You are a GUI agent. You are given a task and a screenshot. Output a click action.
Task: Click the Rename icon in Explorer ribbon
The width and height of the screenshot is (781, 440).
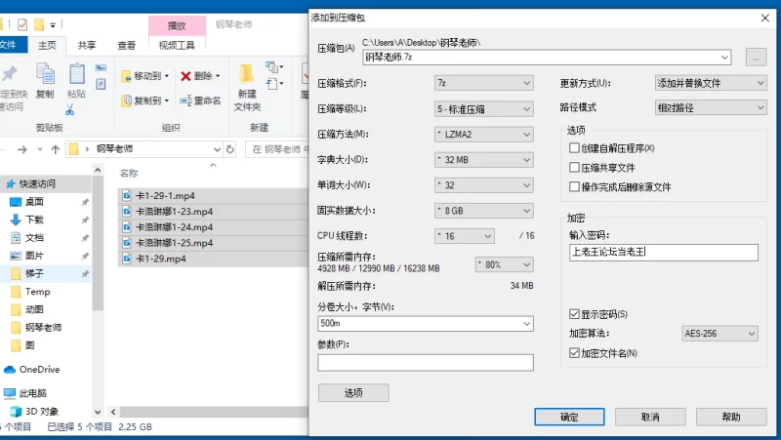tap(185, 100)
